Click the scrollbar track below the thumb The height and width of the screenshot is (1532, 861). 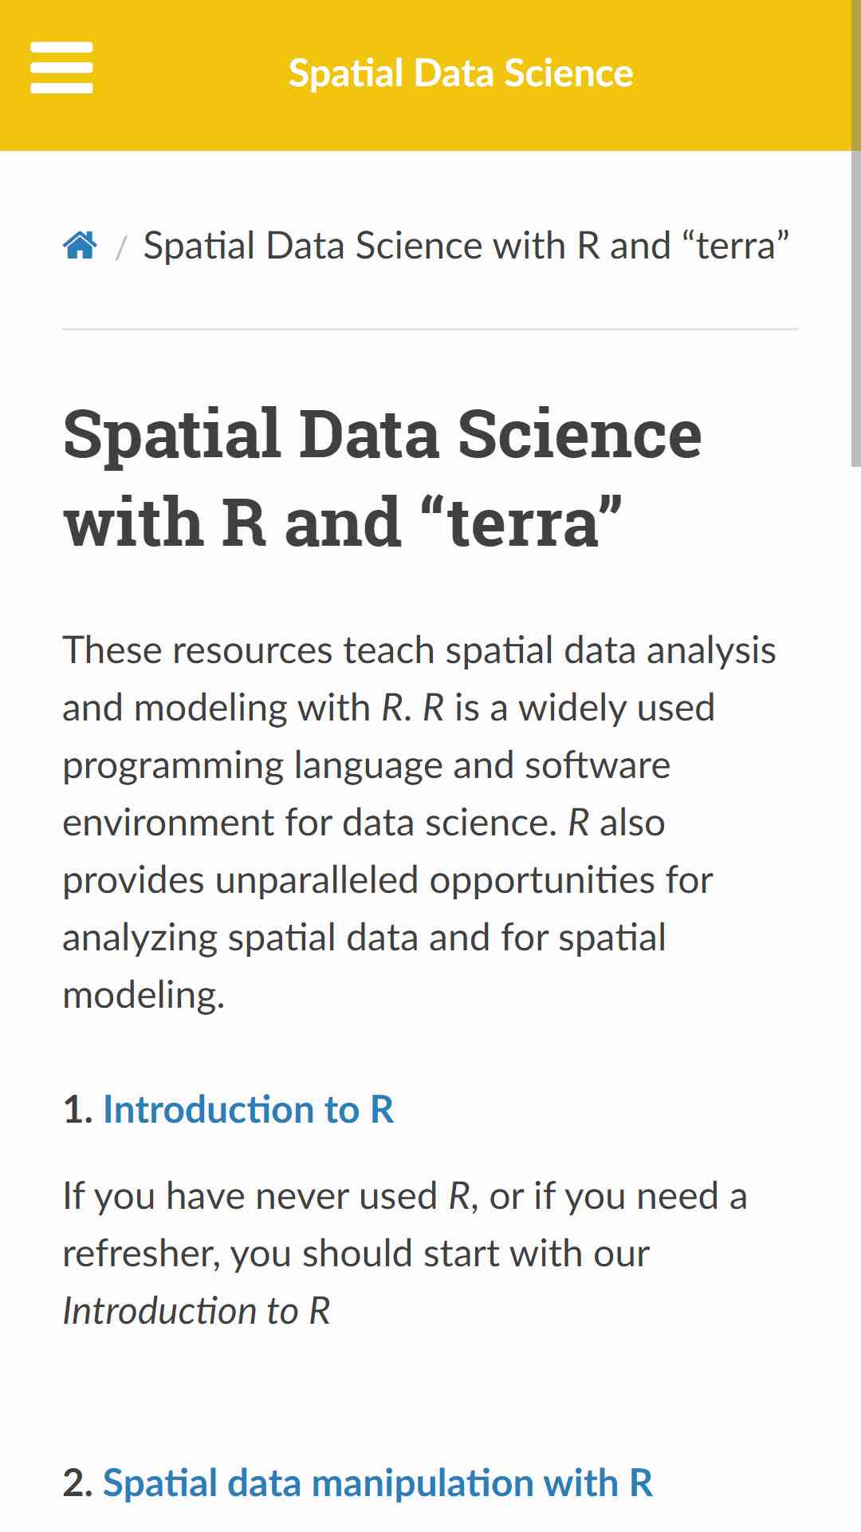pos(855,997)
